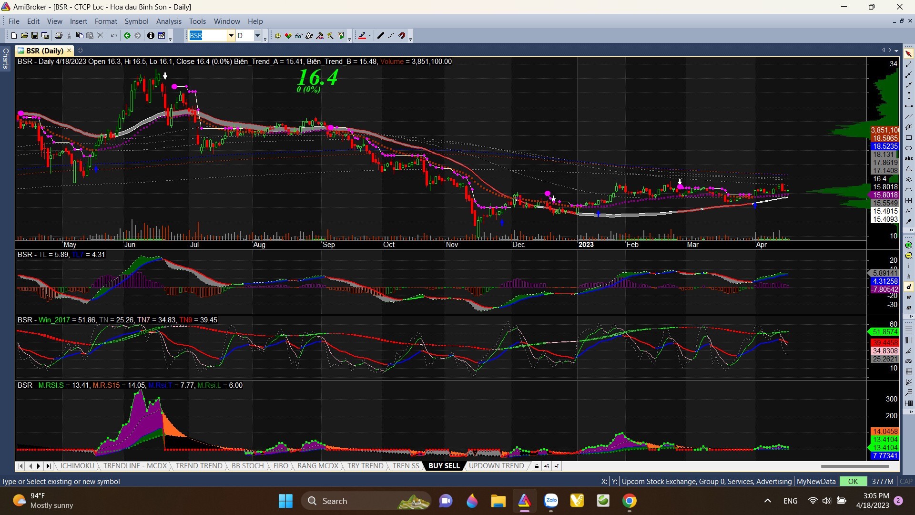915x515 pixels.
Task: Open the Window menu
Action: [227, 21]
